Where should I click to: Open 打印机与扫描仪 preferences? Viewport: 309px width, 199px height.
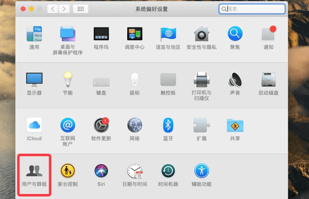(x=201, y=82)
